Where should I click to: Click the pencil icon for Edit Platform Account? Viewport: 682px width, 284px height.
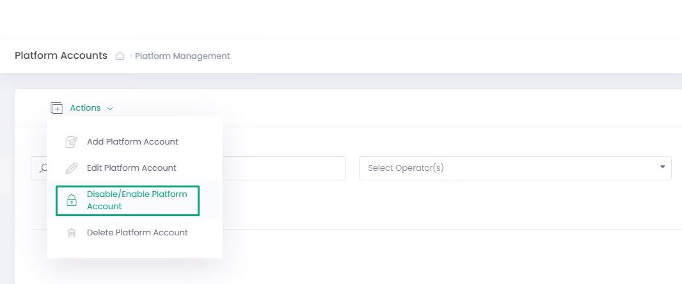point(72,168)
